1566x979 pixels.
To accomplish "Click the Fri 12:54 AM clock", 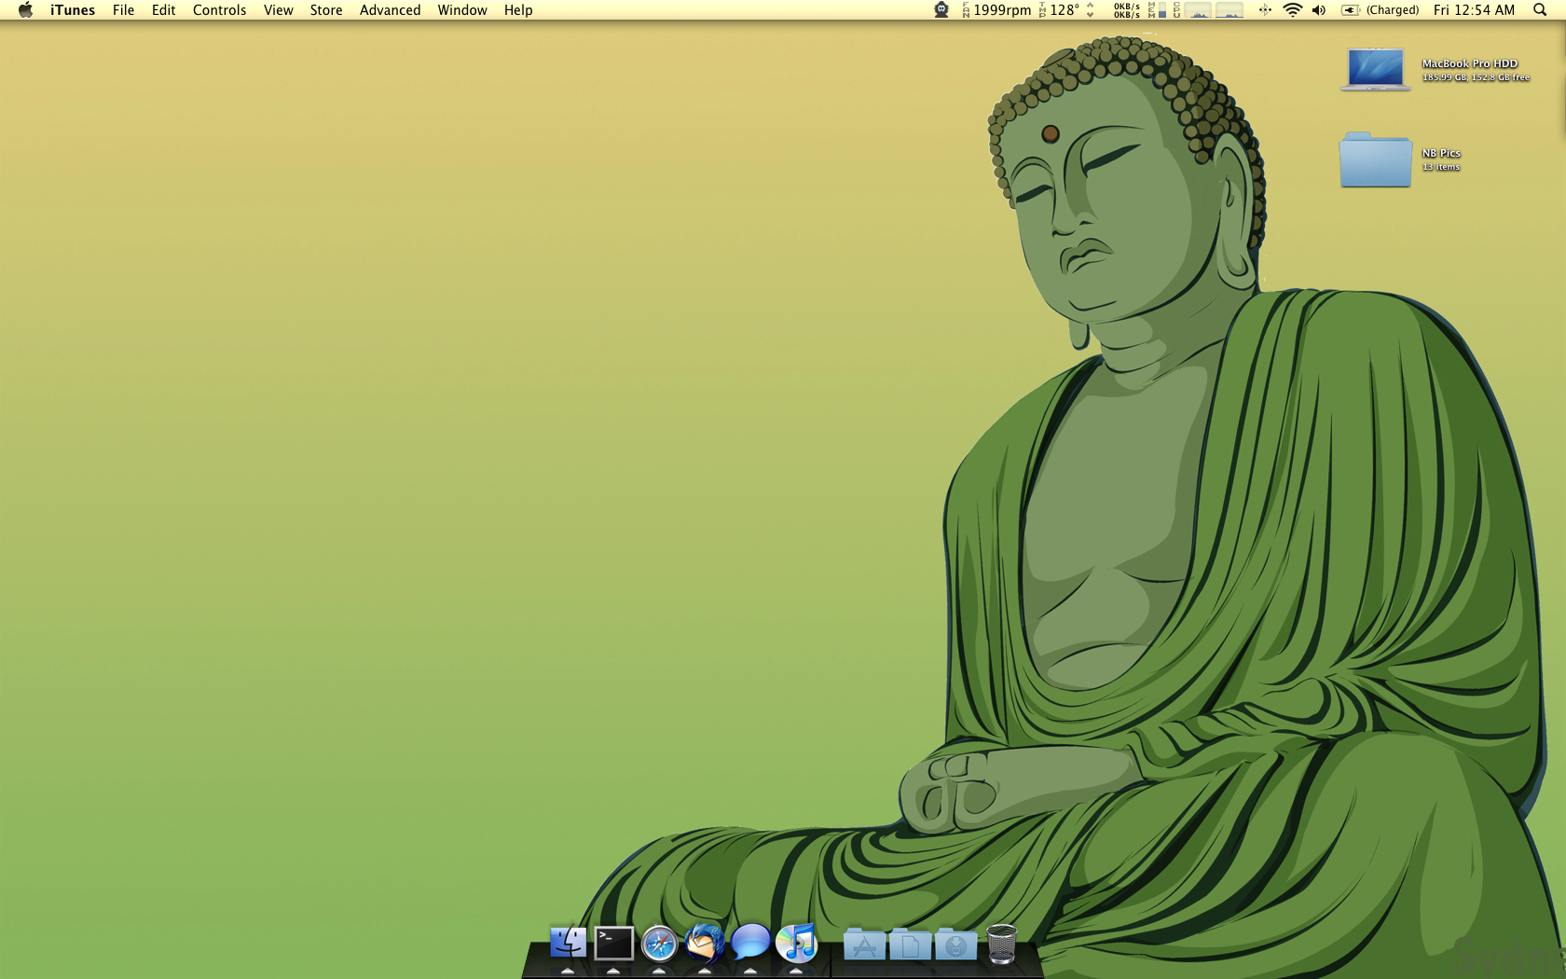I will (x=1474, y=10).
